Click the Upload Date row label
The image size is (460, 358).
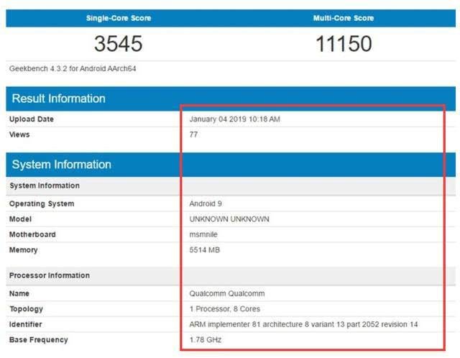coord(31,119)
